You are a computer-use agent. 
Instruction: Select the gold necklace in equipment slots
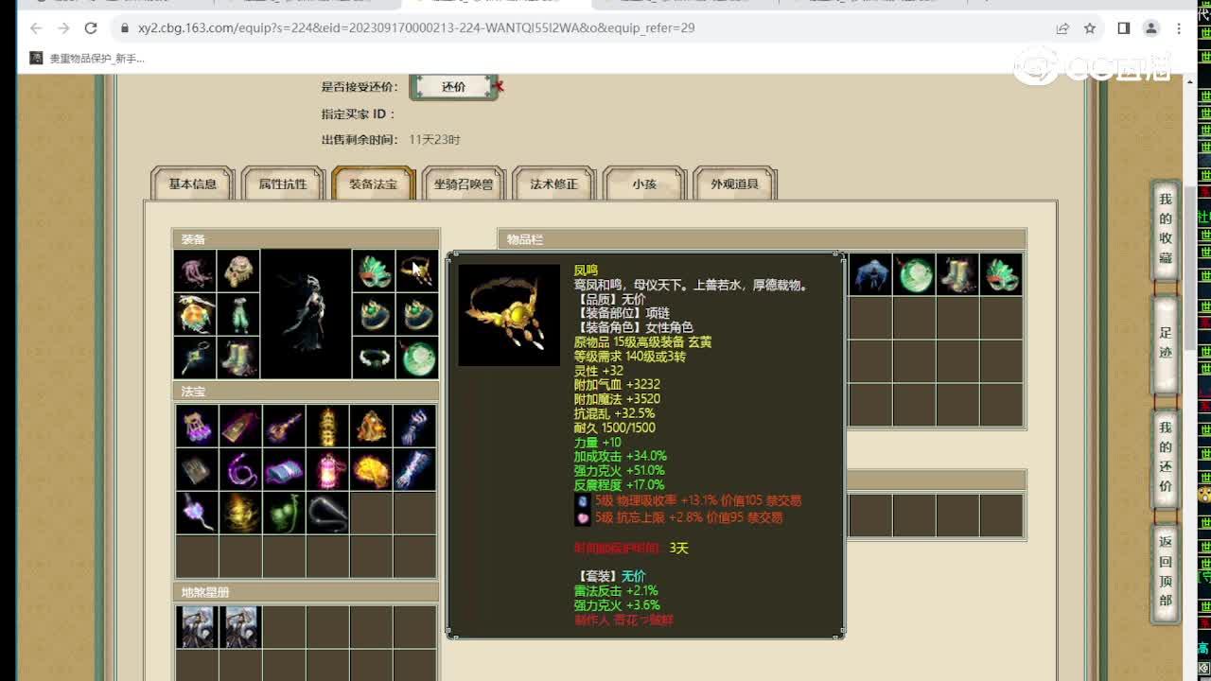pos(417,271)
